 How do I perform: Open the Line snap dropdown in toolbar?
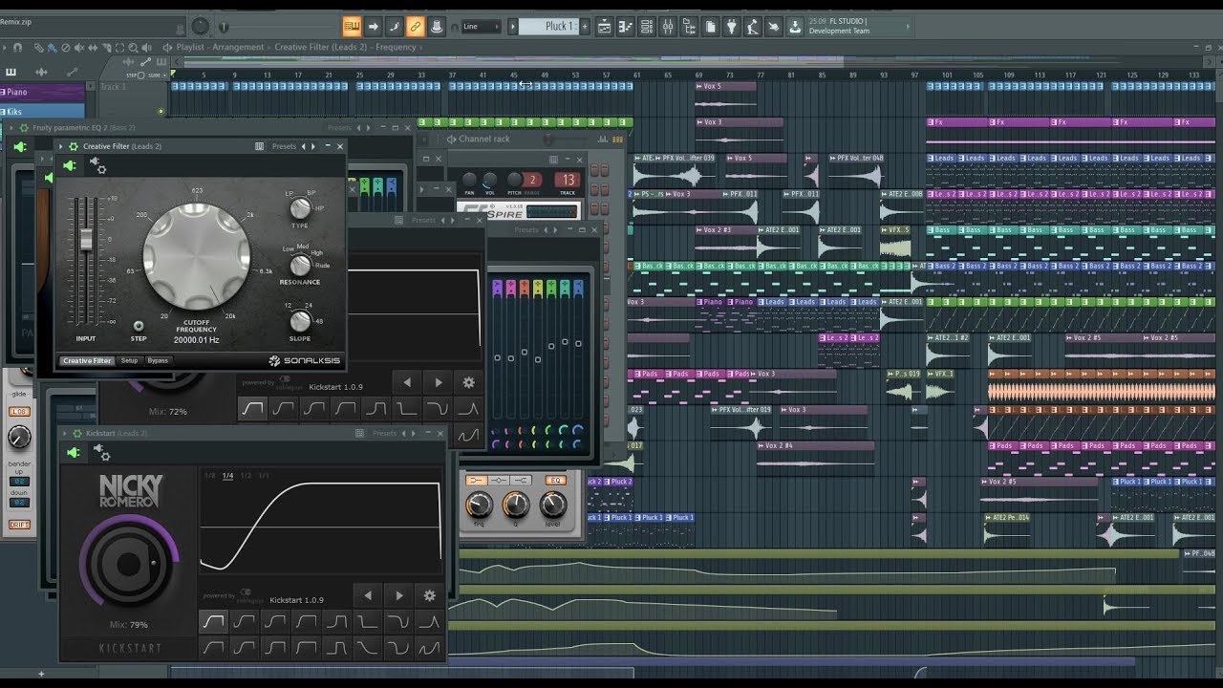tap(481, 27)
